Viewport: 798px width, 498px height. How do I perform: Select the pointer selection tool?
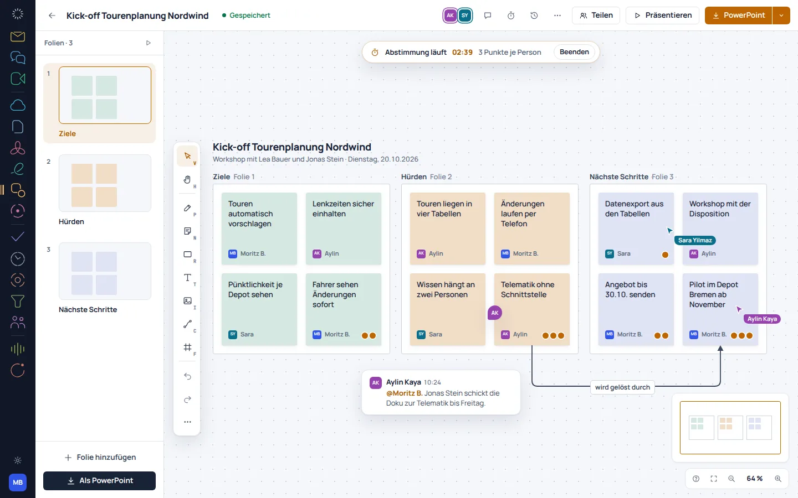click(x=187, y=156)
